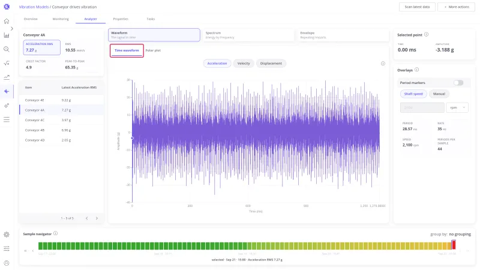
Task: Click the info icon above the waveform chart
Action: point(383,64)
